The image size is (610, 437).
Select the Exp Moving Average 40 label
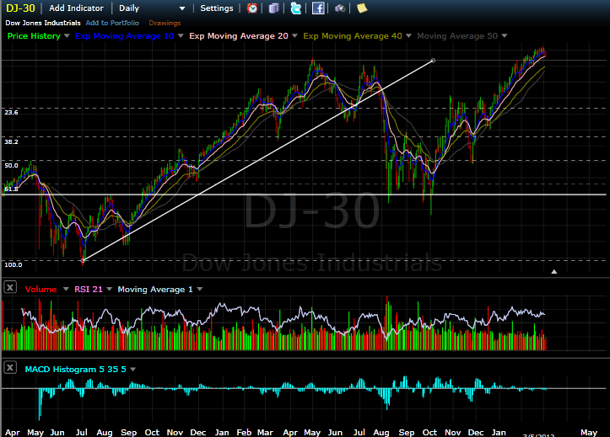tap(353, 35)
